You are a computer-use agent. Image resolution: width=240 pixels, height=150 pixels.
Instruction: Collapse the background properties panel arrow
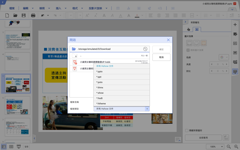[x=185, y=22]
